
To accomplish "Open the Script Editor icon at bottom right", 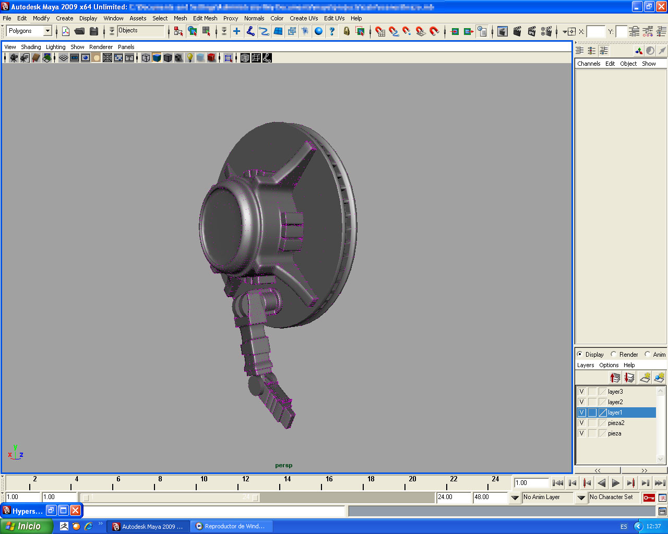I will point(662,511).
